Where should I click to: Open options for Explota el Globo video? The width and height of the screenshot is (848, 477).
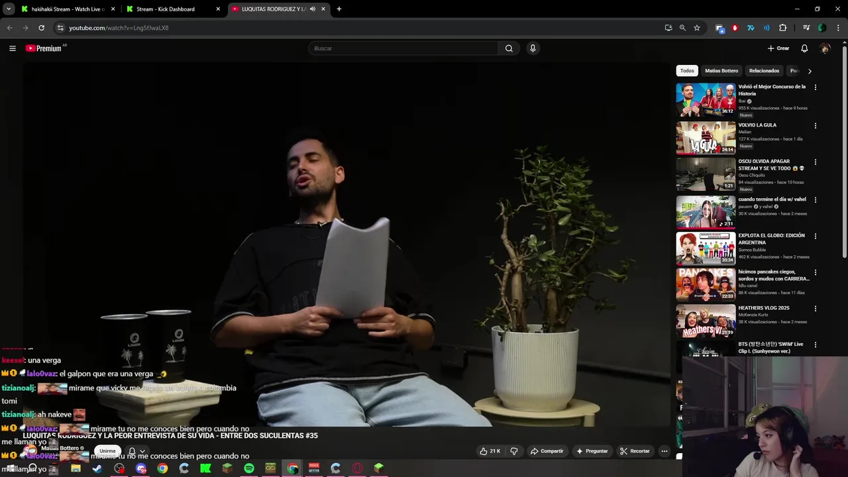tap(816, 236)
